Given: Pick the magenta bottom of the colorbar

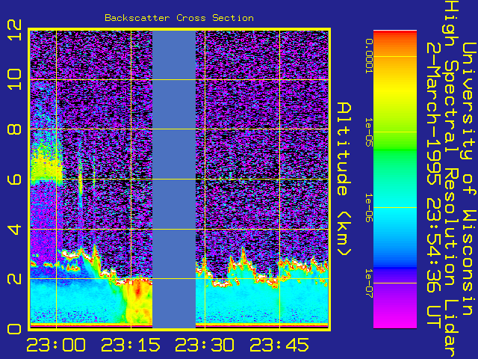Looking at the screenshot, I should click(x=395, y=319).
